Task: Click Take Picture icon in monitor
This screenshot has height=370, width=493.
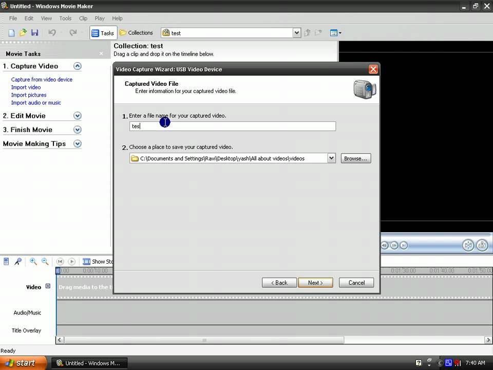Action: [482, 245]
